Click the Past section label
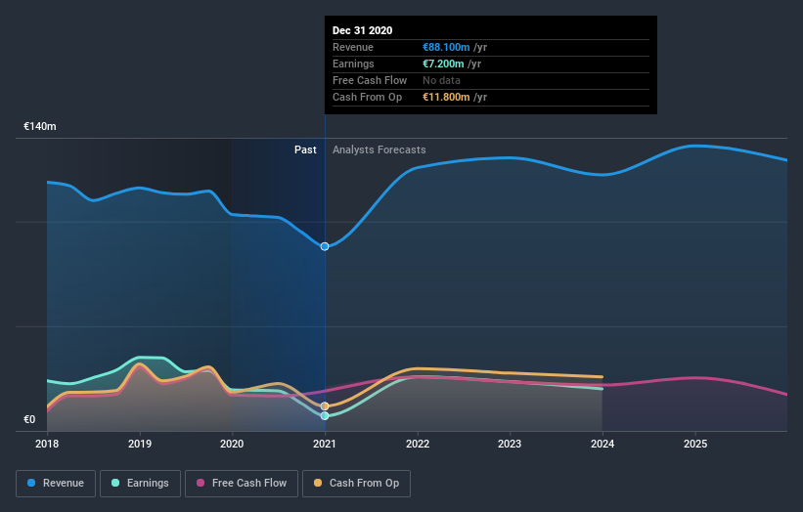The width and height of the screenshot is (803, 512). (x=305, y=149)
